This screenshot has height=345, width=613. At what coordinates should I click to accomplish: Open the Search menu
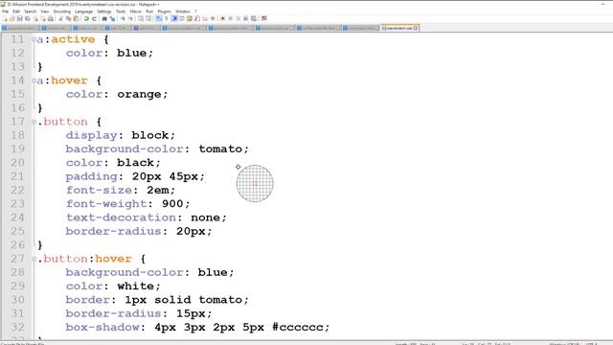click(x=30, y=11)
